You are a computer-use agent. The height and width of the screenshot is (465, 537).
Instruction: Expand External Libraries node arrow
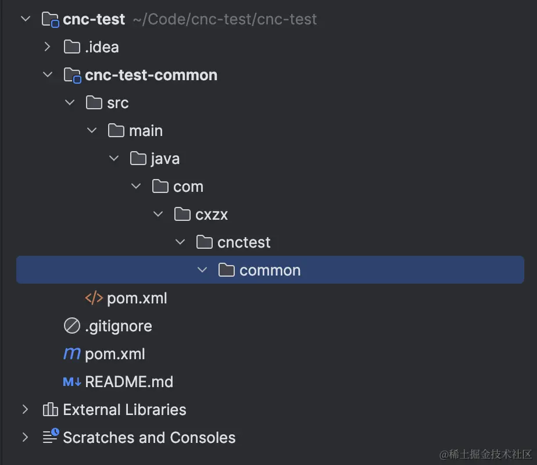pyautogui.click(x=25, y=410)
